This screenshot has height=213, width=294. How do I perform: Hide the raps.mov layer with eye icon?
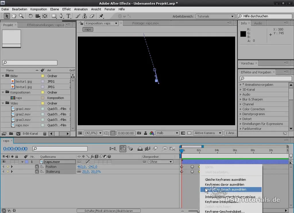point(3,162)
